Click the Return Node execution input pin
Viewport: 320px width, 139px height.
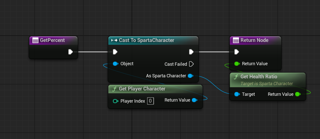236,52
